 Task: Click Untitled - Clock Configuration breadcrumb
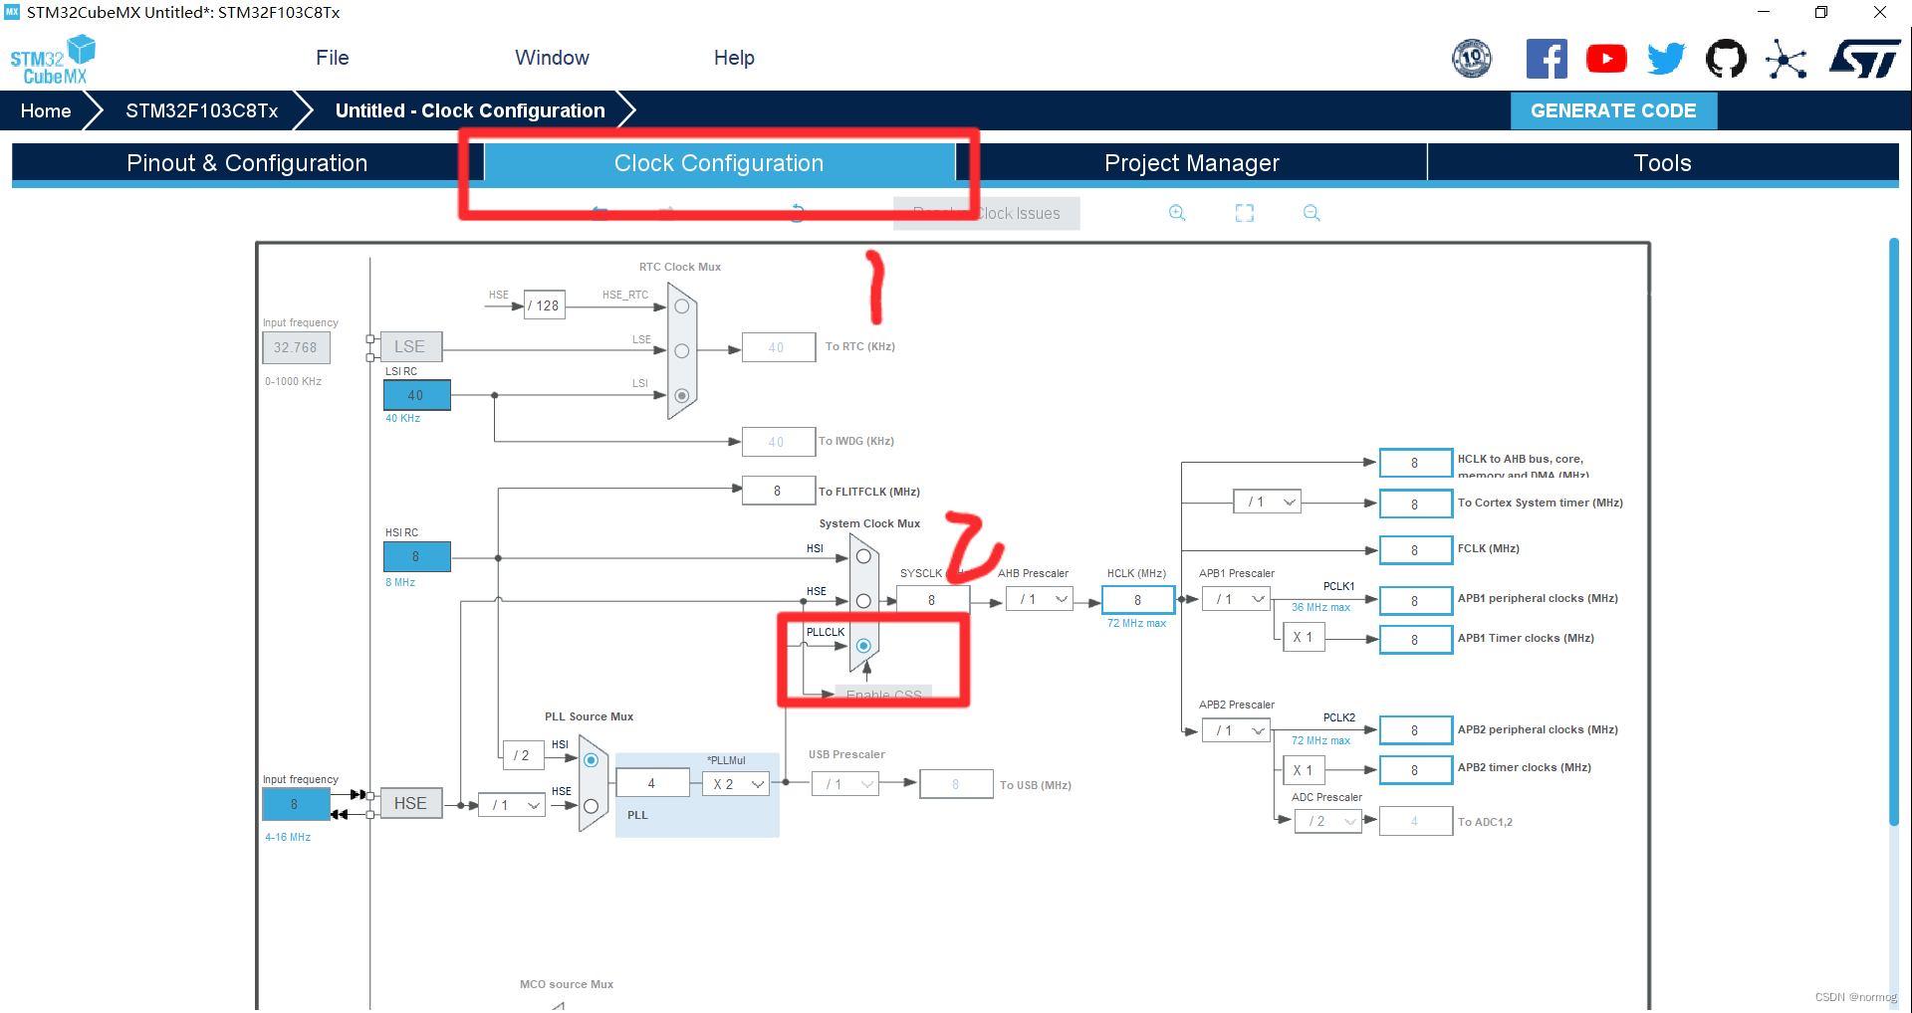470,110
